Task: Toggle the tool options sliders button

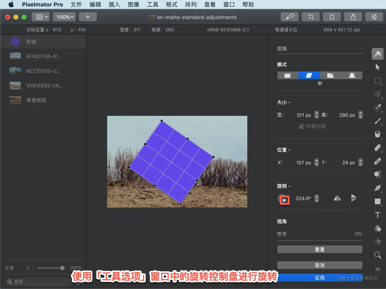Action: click(374, 17)
